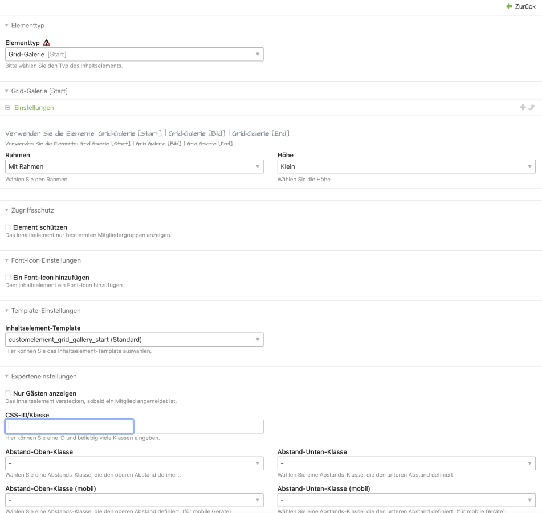542x513 pixels.
Task: Collapse the Elementtyp section triangle
Action: [7, 26]
